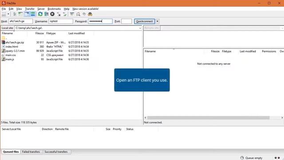Image resolution: width=284 pixels, height=160 pixels.
Task: Click remote pane horizontal scrollbar
Action: (208, 118)
